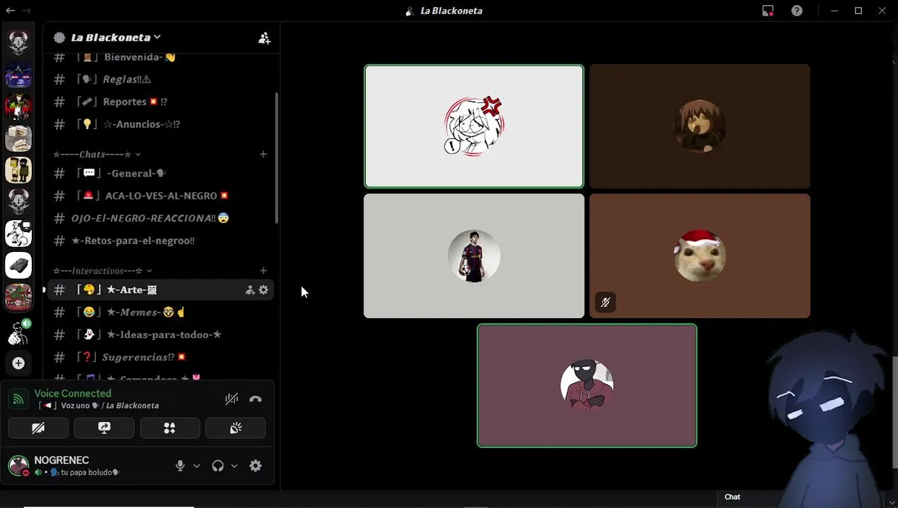Open the Voz uno / La Blackoneta channel link
898x508 pixels.
tap(99, 406)
